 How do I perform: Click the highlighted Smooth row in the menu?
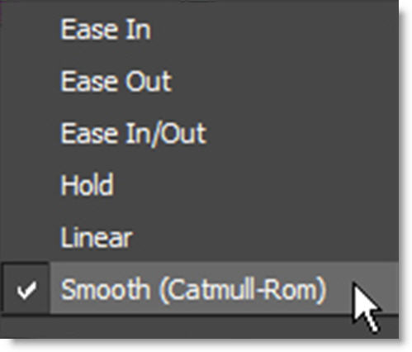point(199,288)
